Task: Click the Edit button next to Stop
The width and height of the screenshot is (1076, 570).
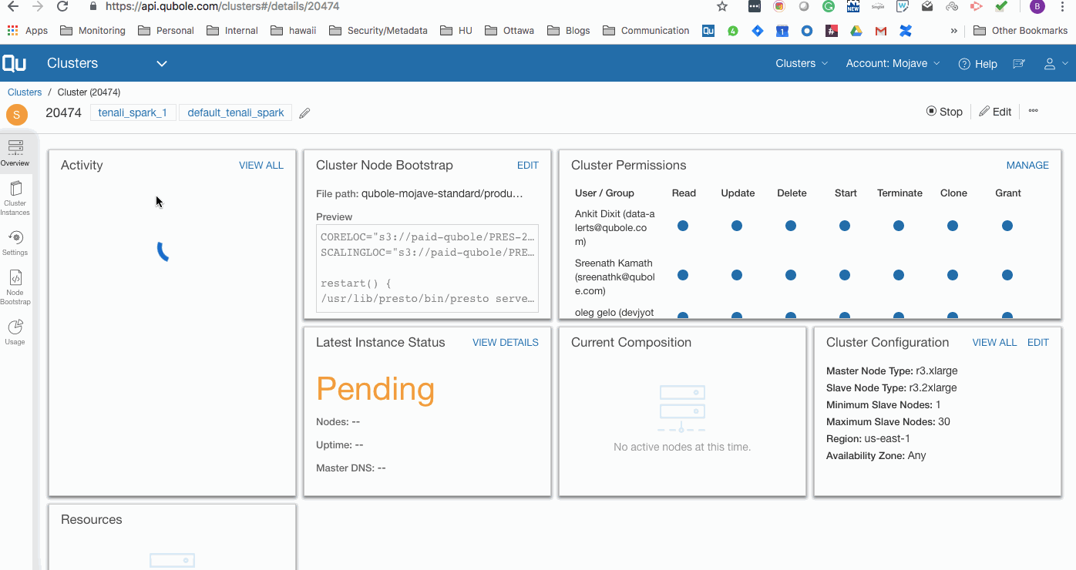Action: click(x=995, y=112)
